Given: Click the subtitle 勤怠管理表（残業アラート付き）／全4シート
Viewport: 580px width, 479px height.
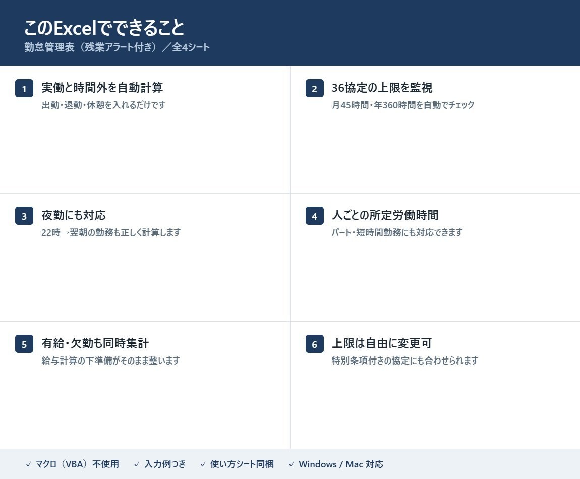Looking at the screenshot, I should pyautogui.click(x=117, y=47).
